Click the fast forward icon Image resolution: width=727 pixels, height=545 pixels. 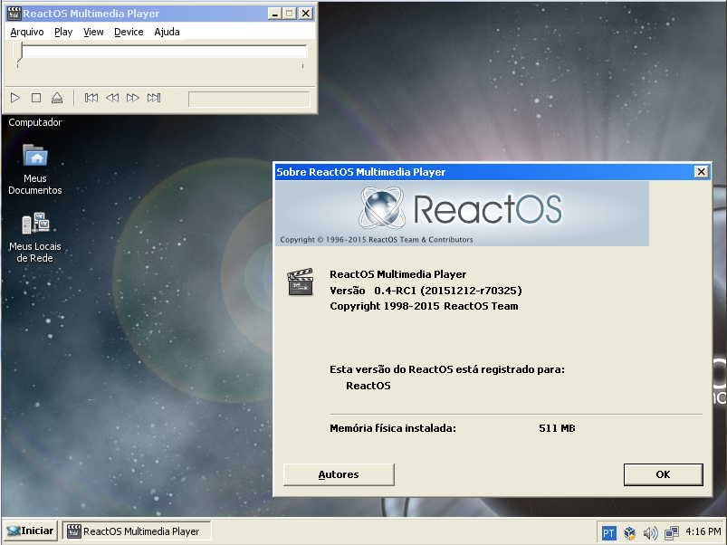coord(133,98)
